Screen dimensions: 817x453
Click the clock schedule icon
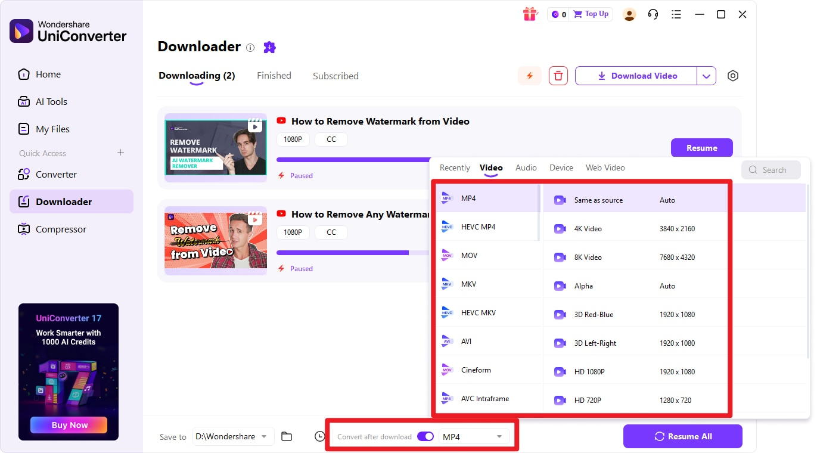point(320,436)
